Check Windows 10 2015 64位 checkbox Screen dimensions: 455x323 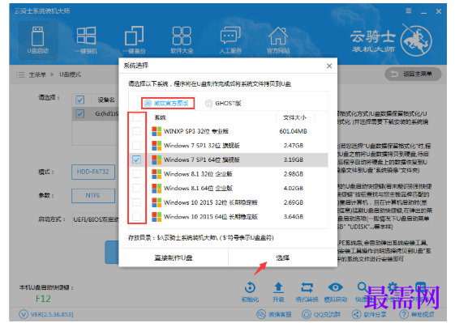pyautogui.click(x=136, y=216)
